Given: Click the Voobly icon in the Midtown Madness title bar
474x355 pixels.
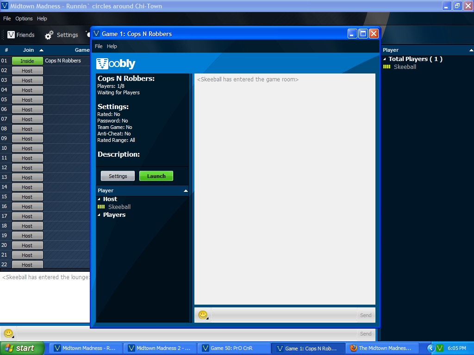Looking at the screenshot, I should tap(5, 6).
